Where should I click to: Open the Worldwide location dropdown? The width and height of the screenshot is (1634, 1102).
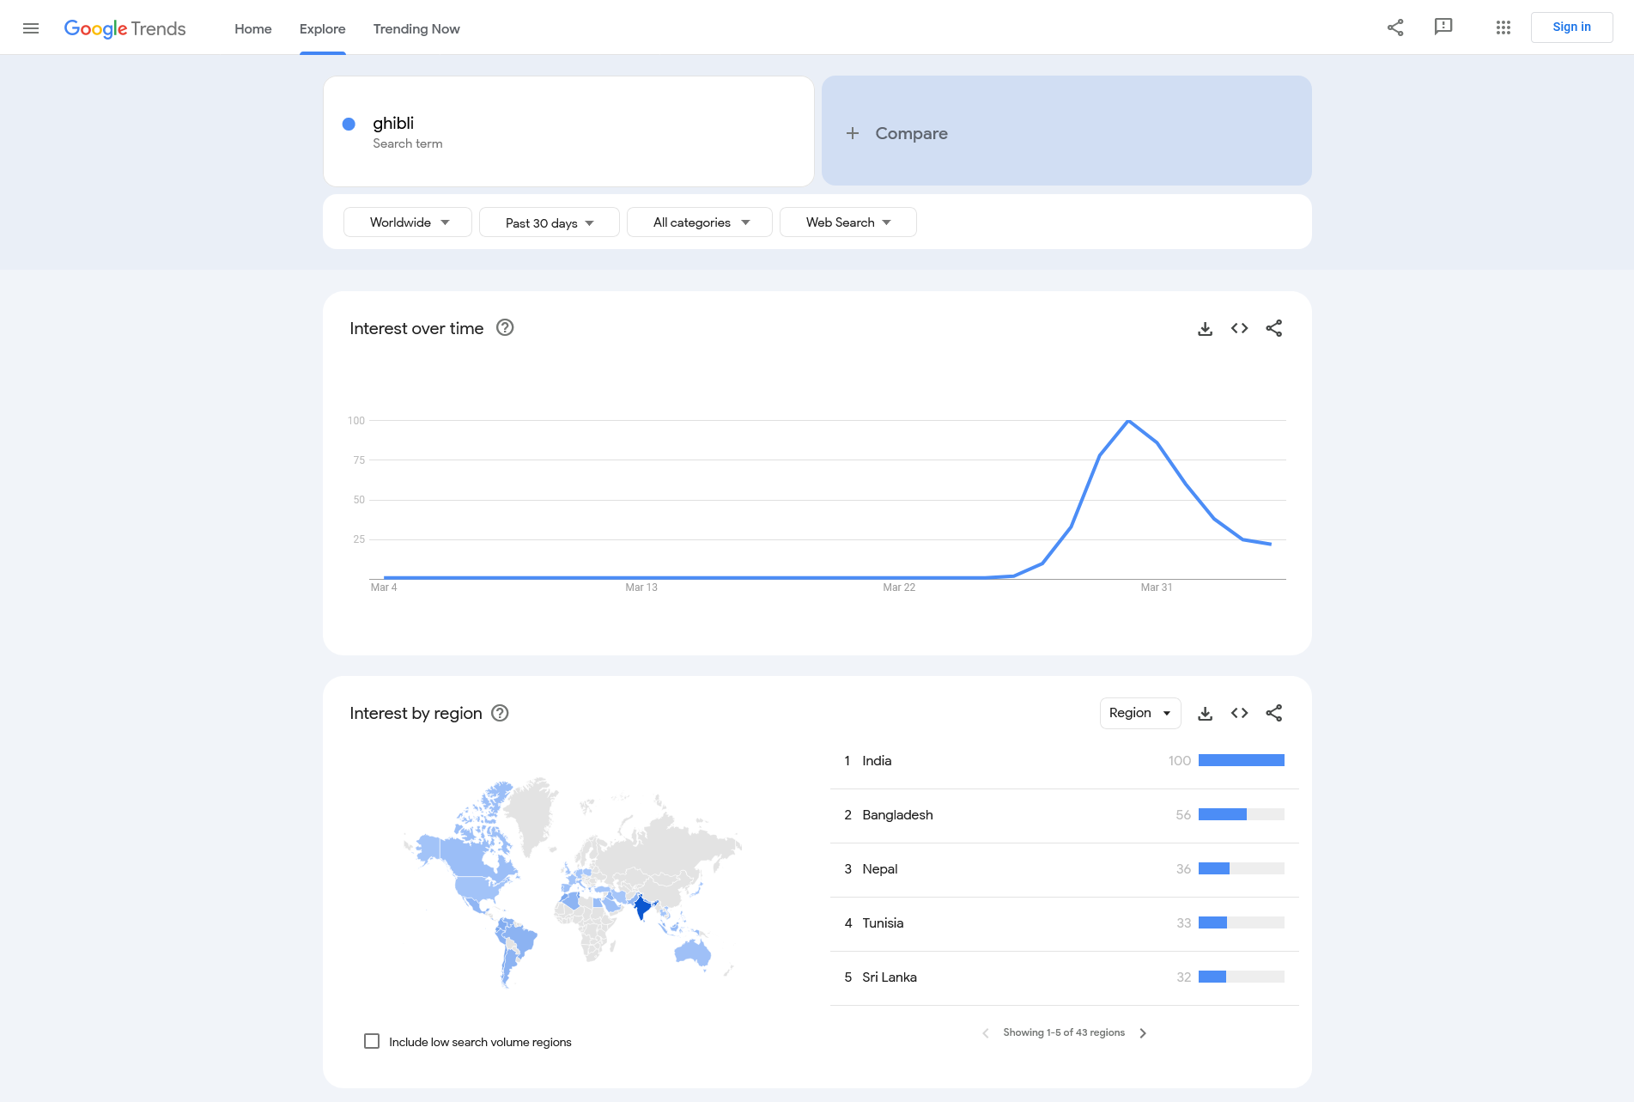pyautogui.click(x=408, y=222)
